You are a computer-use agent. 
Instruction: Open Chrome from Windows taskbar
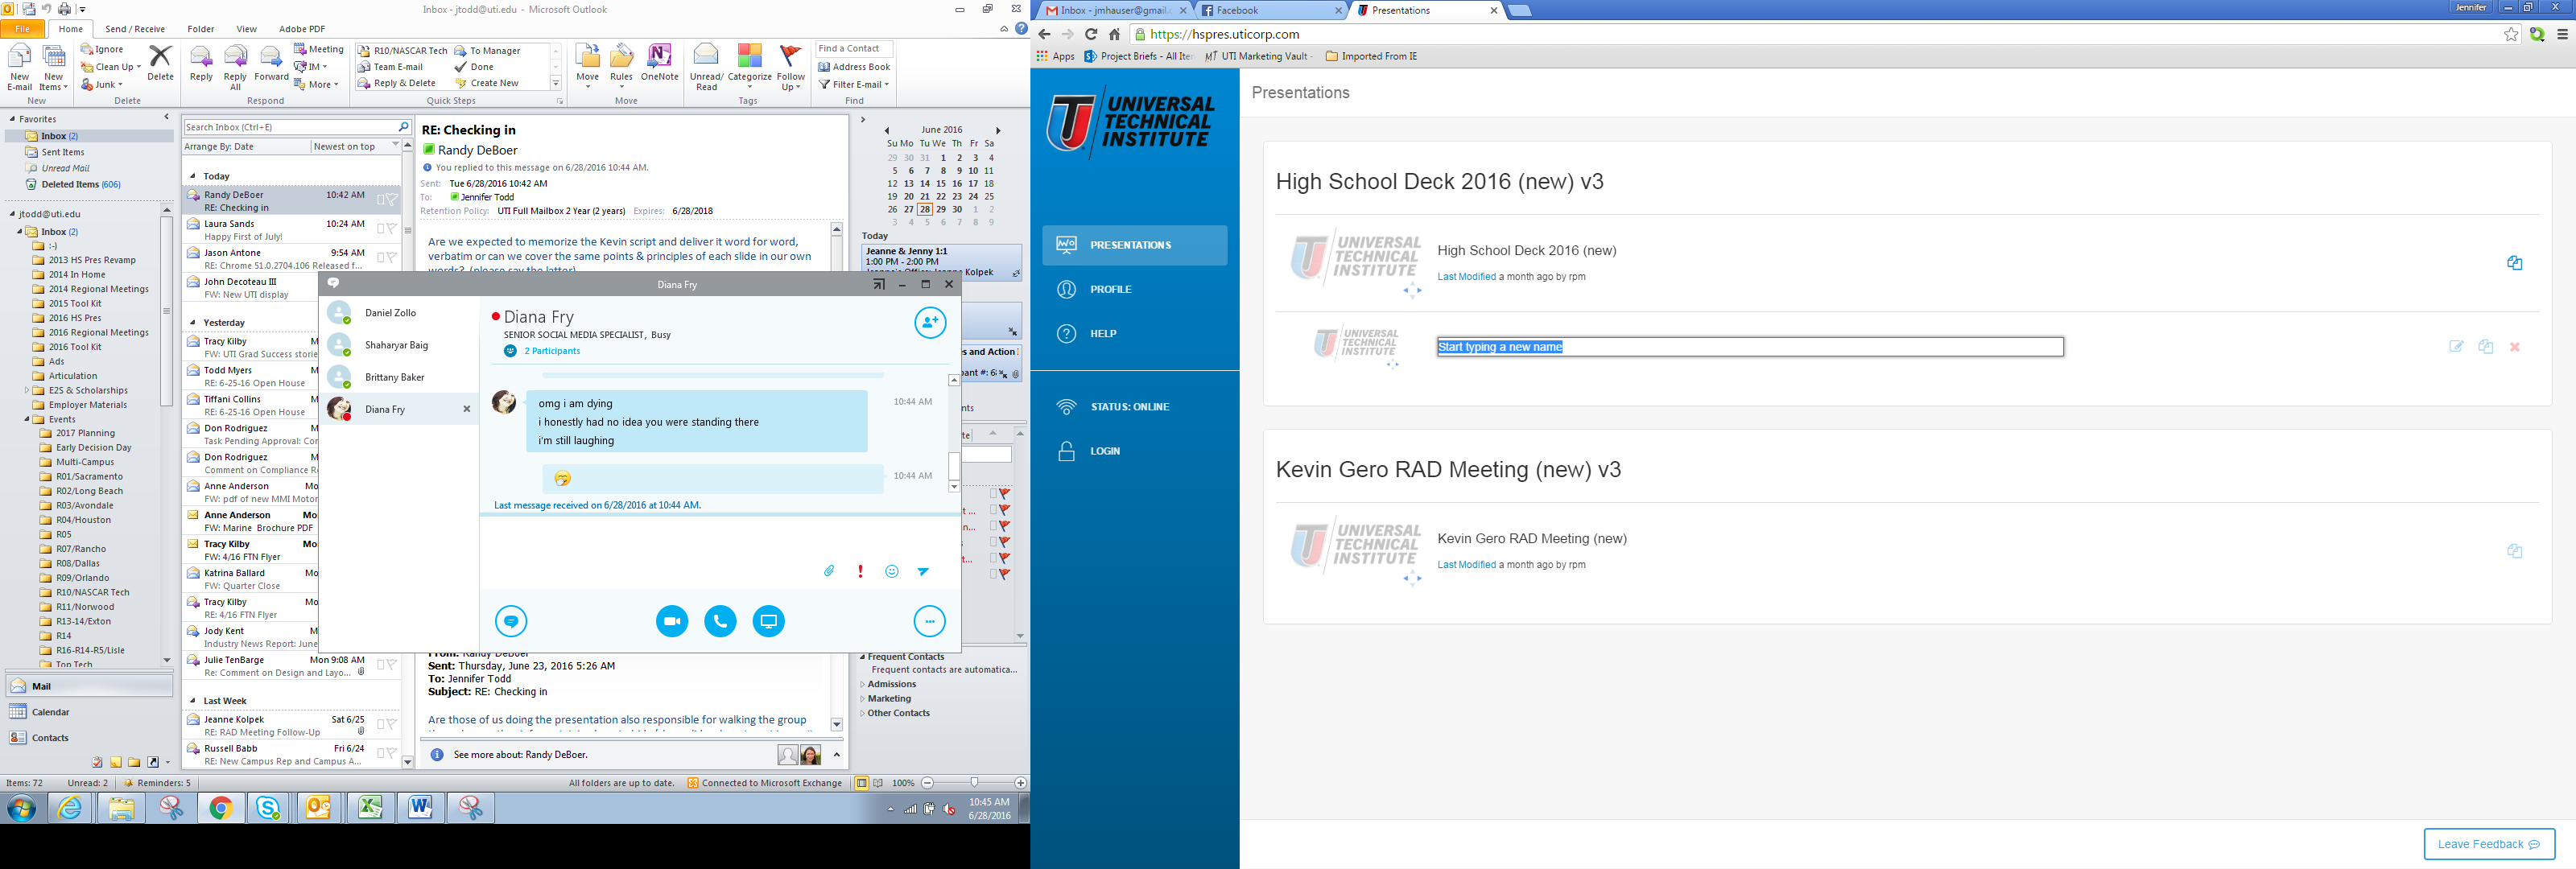point(221,808)
